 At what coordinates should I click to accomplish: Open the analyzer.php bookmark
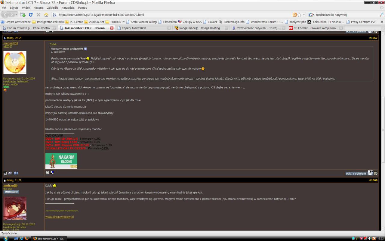[295, 22]
